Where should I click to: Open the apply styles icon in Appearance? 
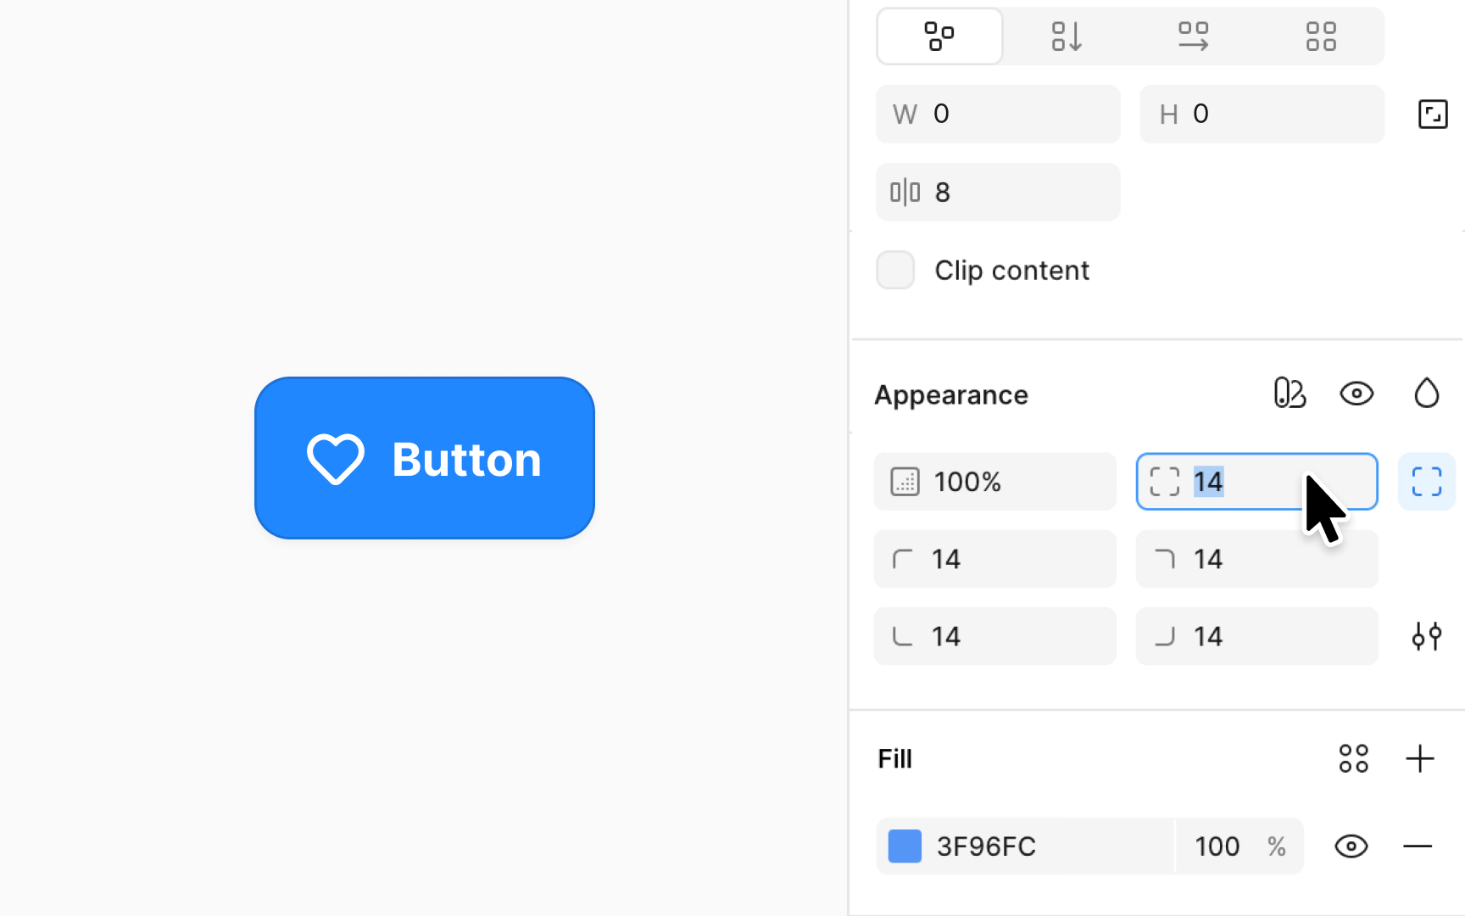pos(1290,394)
